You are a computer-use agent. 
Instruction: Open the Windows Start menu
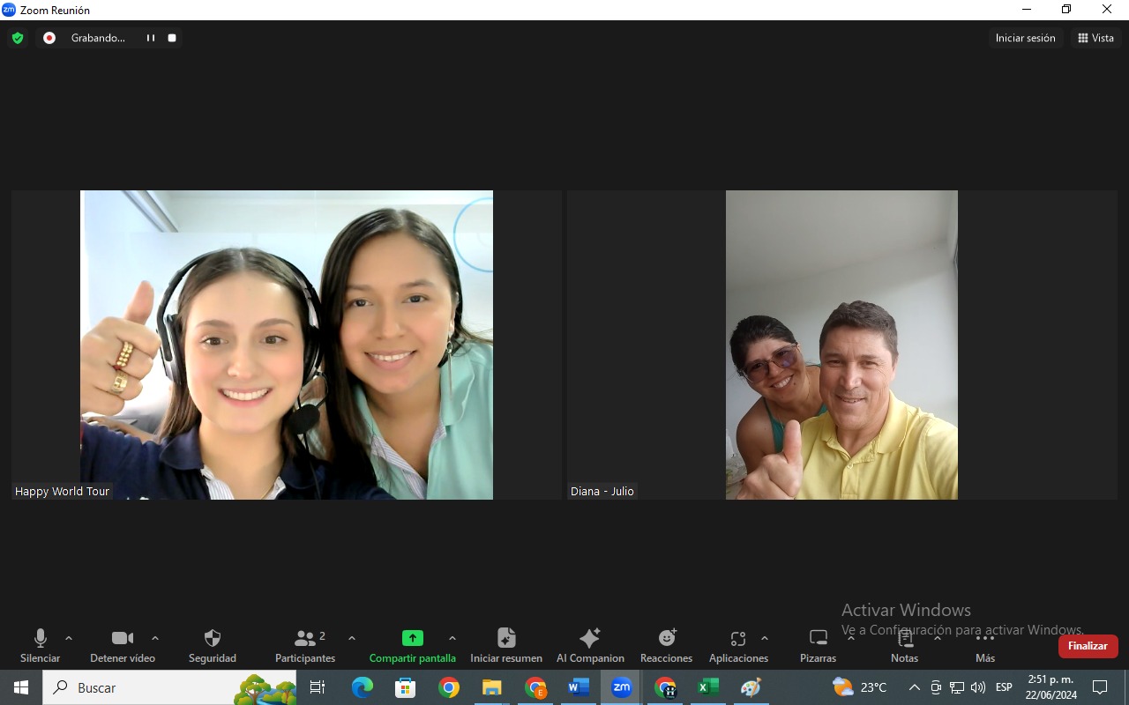[21, 687]
